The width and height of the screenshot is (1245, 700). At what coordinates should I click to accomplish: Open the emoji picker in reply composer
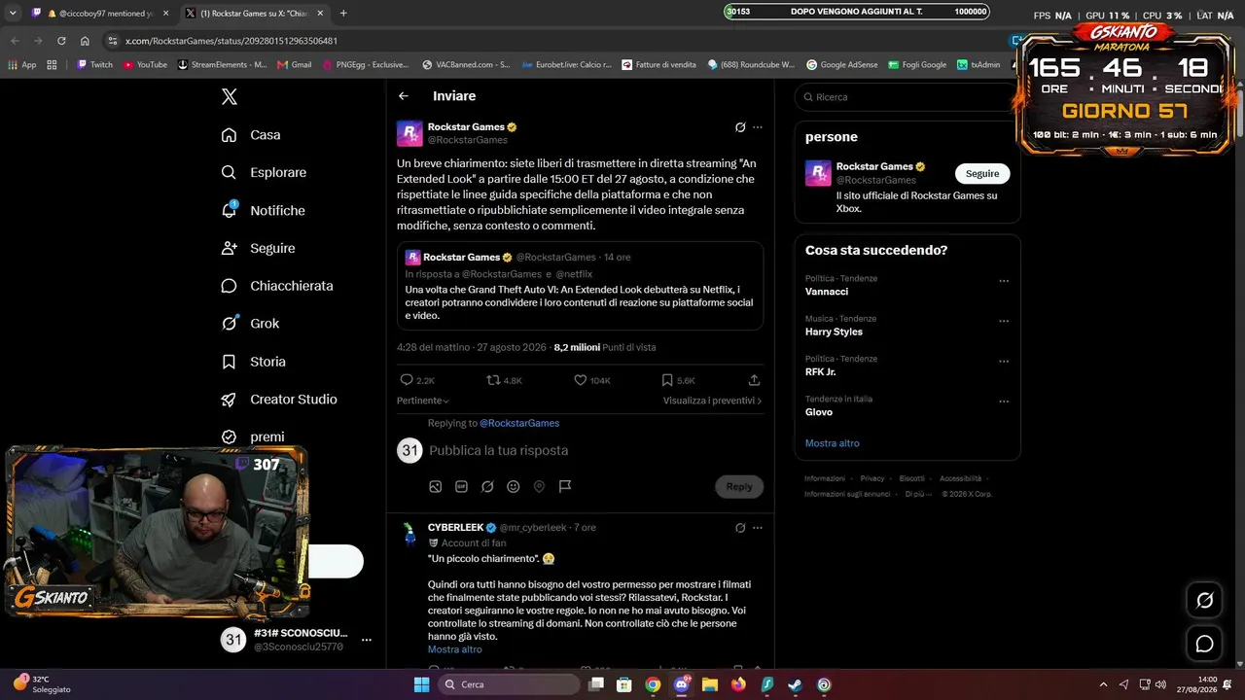point(514,486)
